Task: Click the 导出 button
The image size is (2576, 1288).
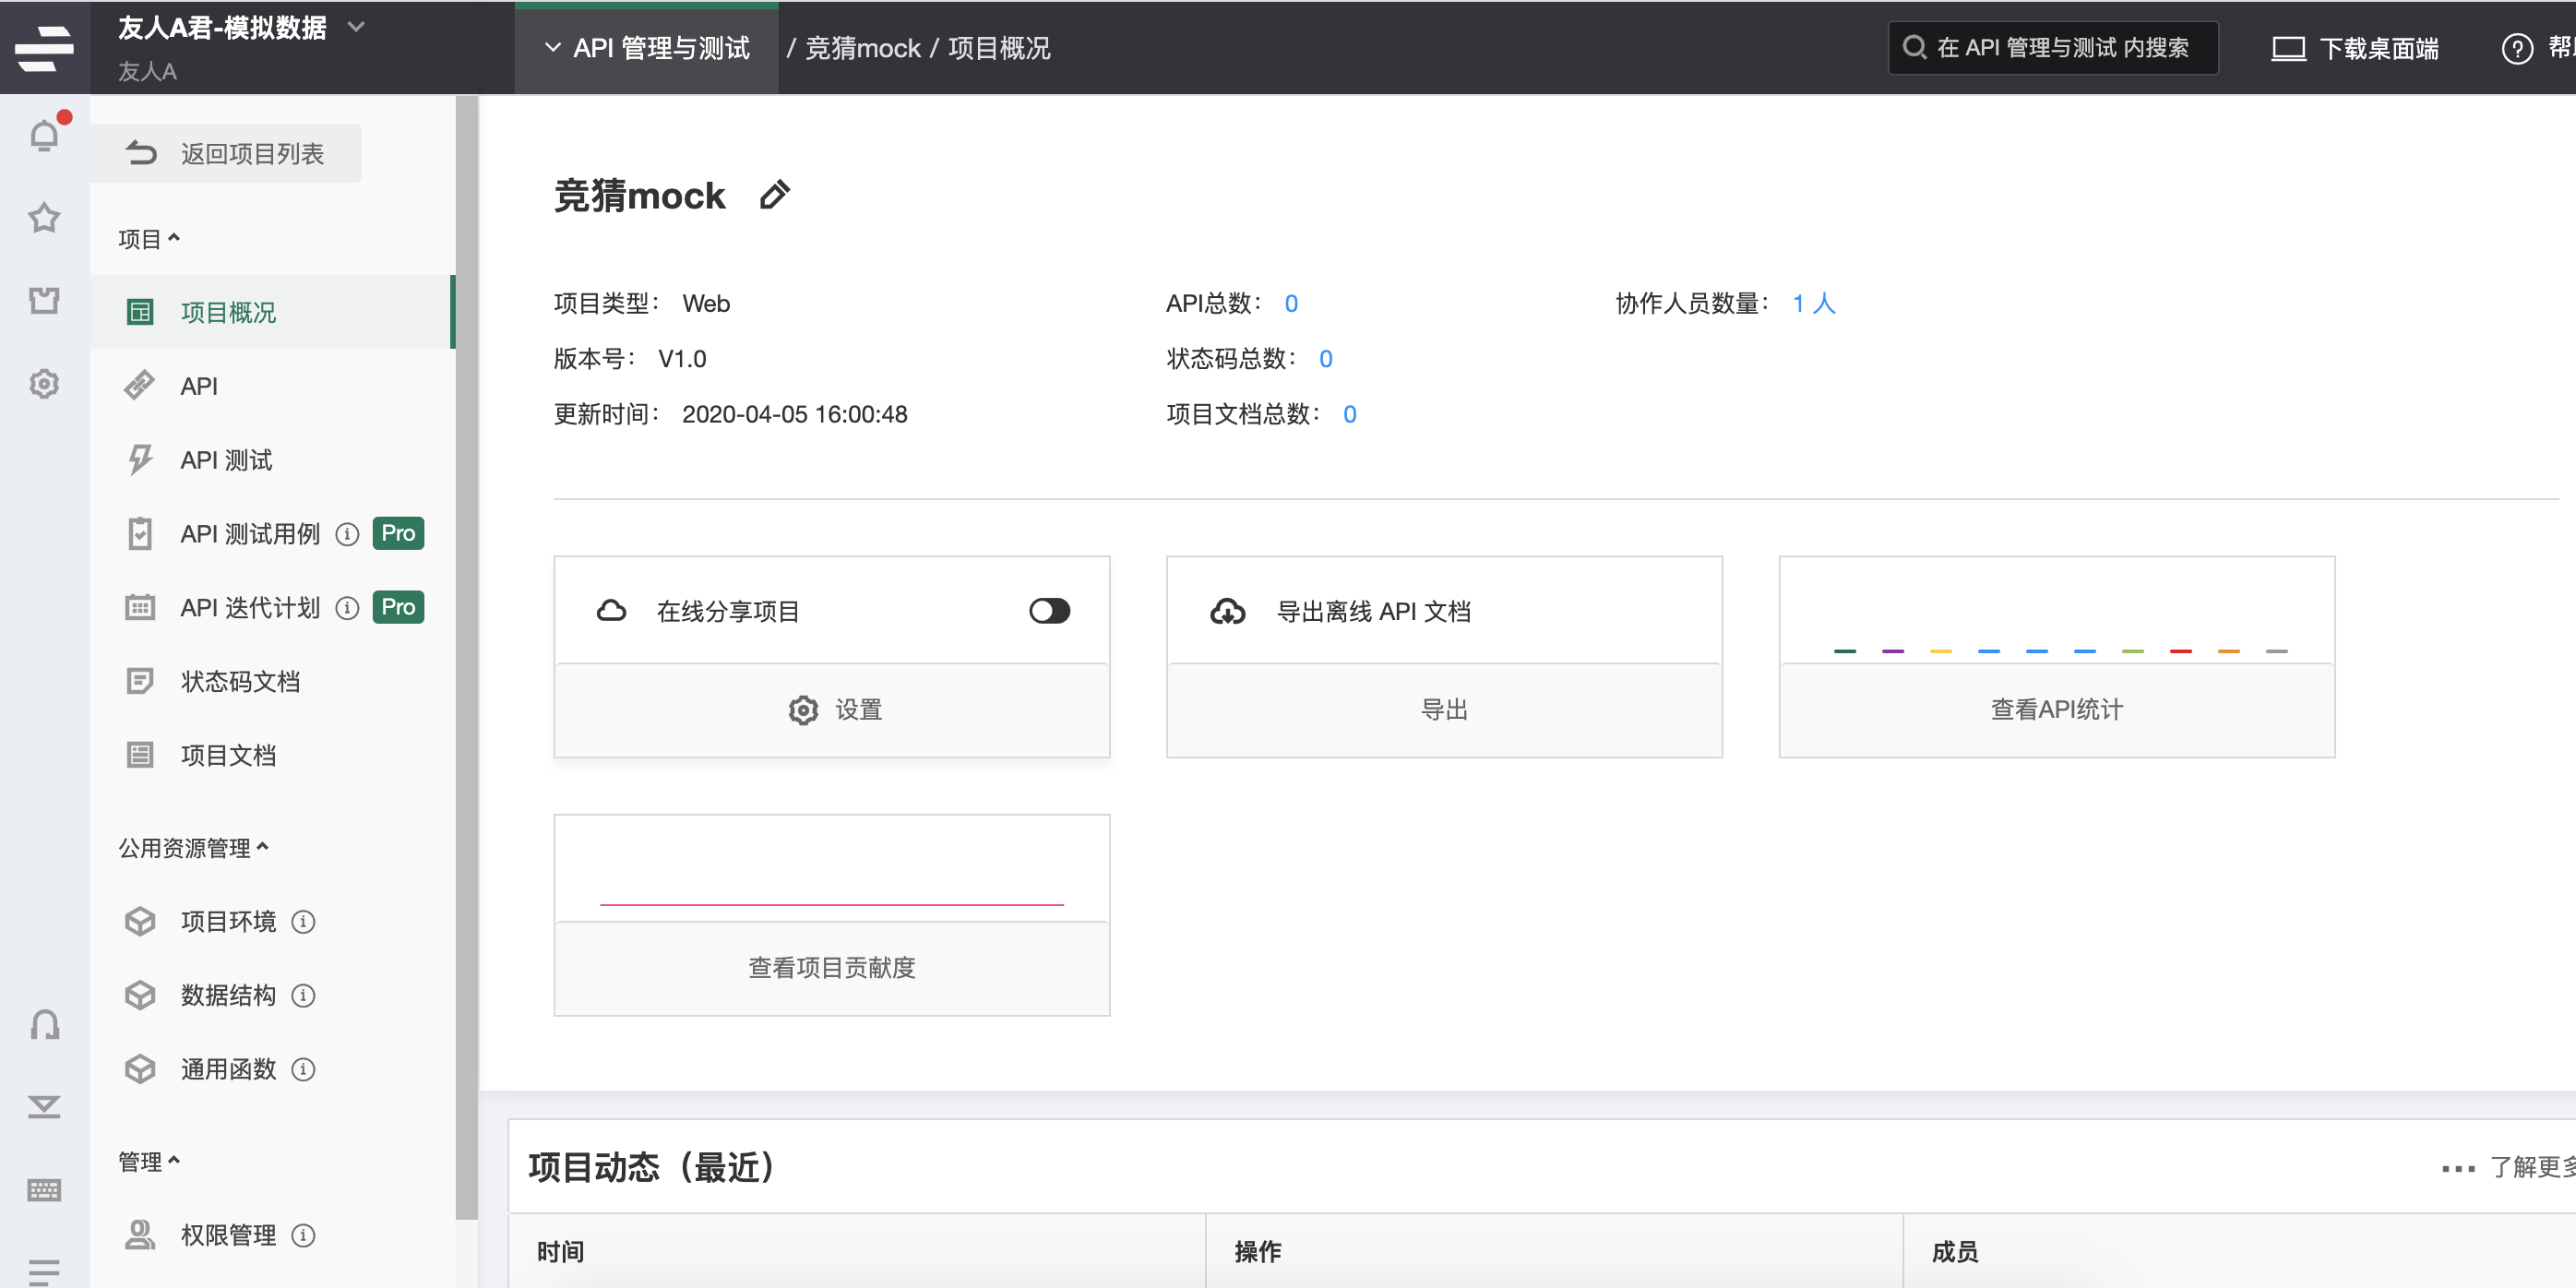Action: (1443, 709)
